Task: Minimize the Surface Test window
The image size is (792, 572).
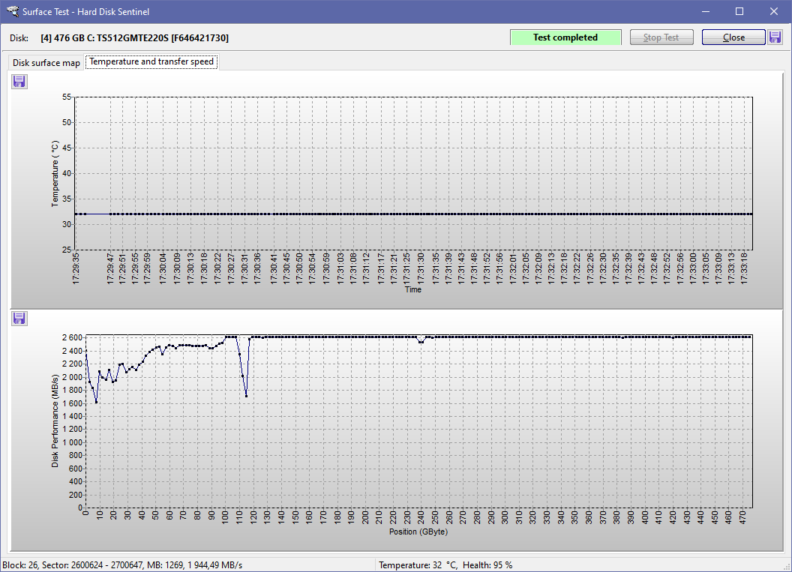Action: point(706,11)
